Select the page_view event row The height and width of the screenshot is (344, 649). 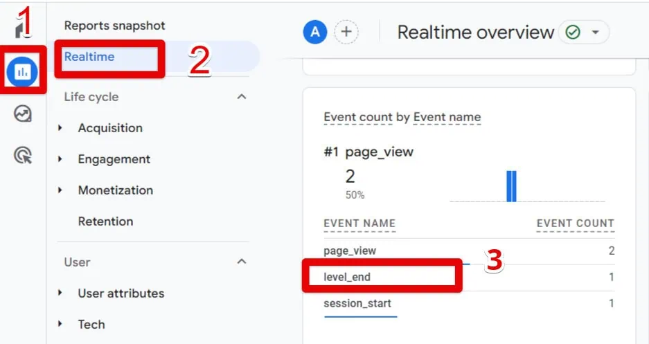pyautogui.click(x=469, y=251)
